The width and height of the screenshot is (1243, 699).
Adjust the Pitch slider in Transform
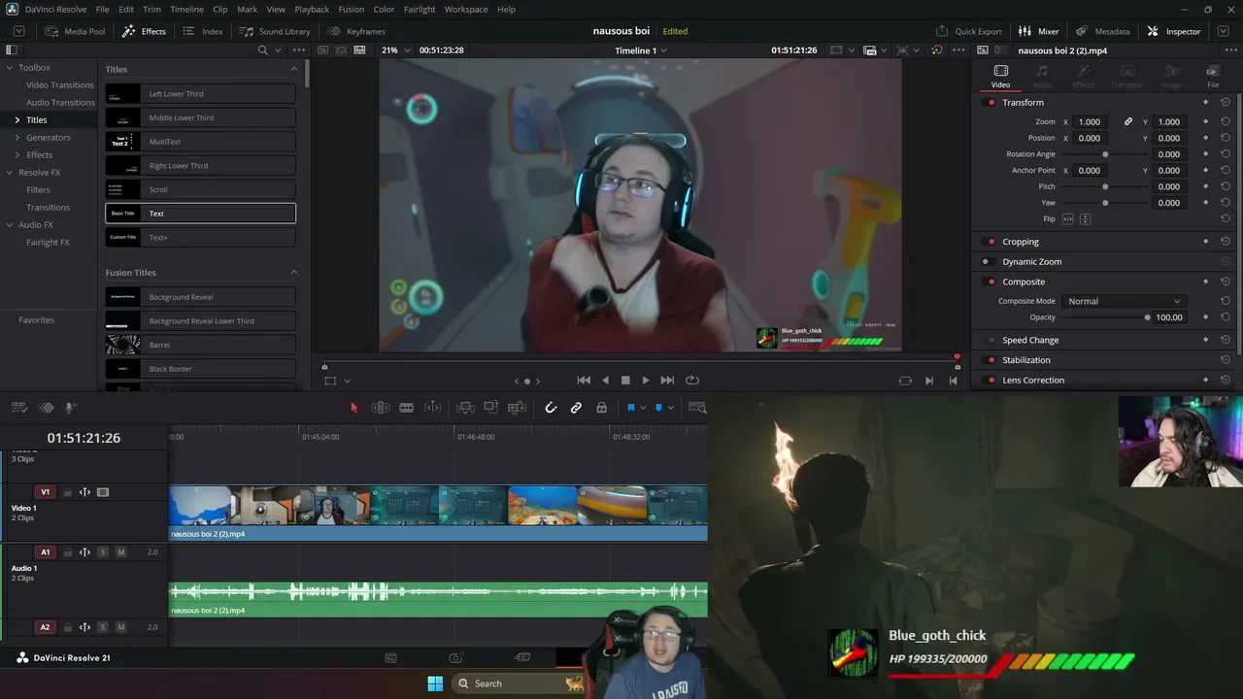coord(1105,186)
